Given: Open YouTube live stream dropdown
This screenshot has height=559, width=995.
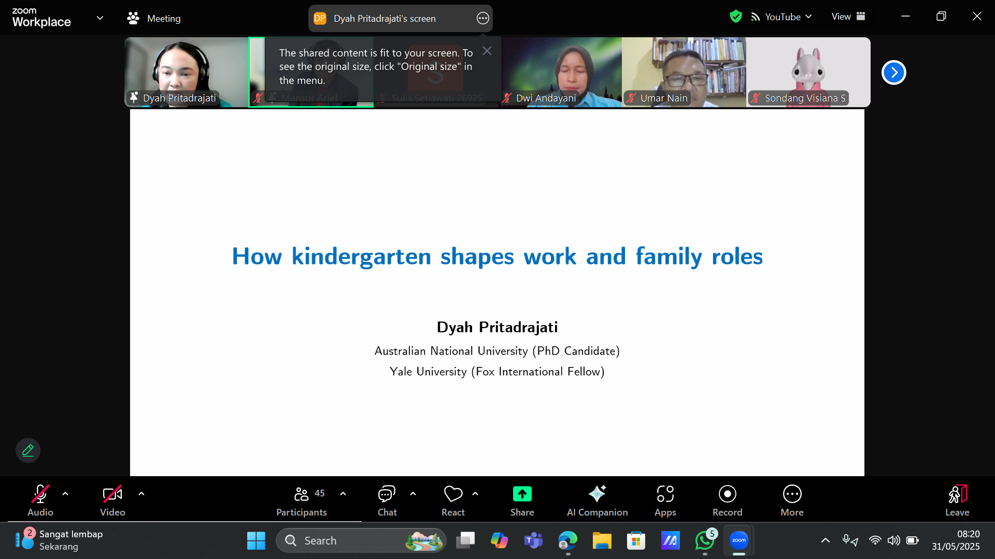Looking at the screenshot, I should coord(781,17).
